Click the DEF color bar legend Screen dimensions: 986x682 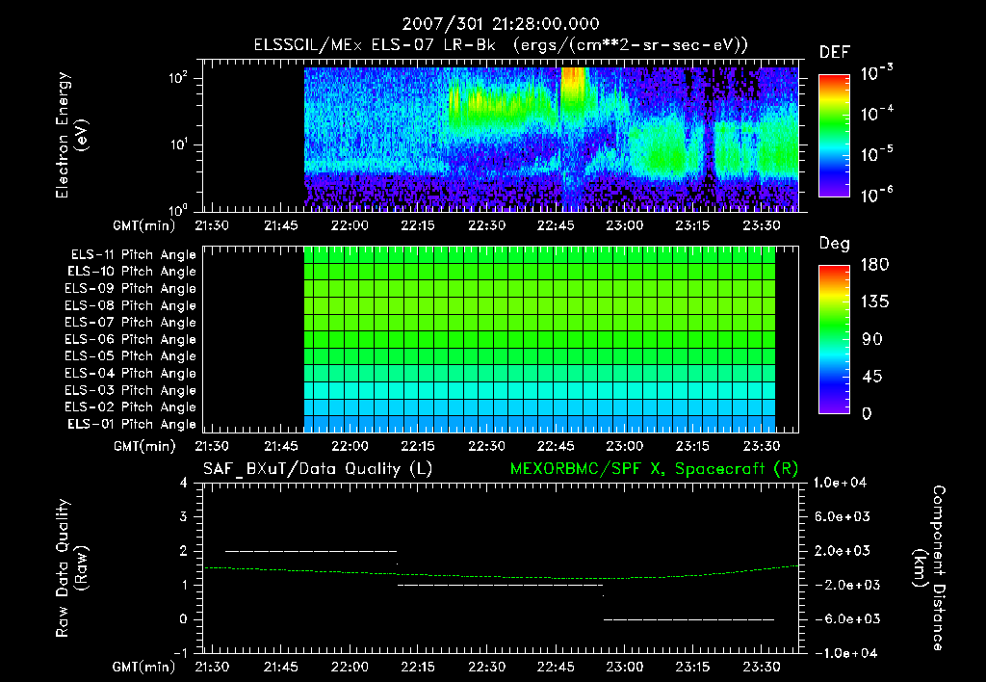[834, 136]
